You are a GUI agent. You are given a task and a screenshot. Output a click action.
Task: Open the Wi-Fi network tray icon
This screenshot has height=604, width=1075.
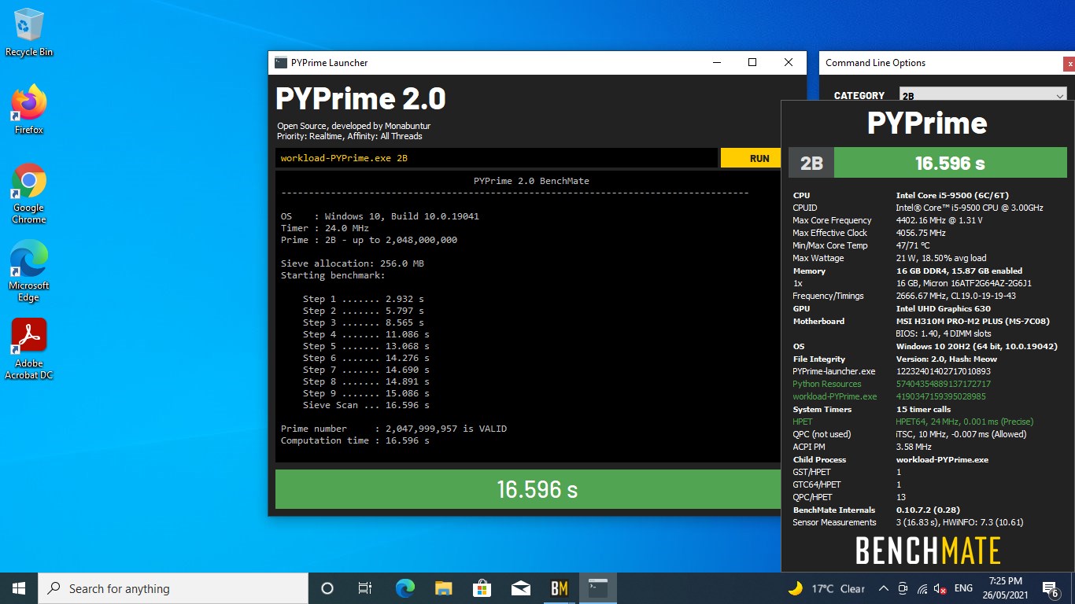922,588
